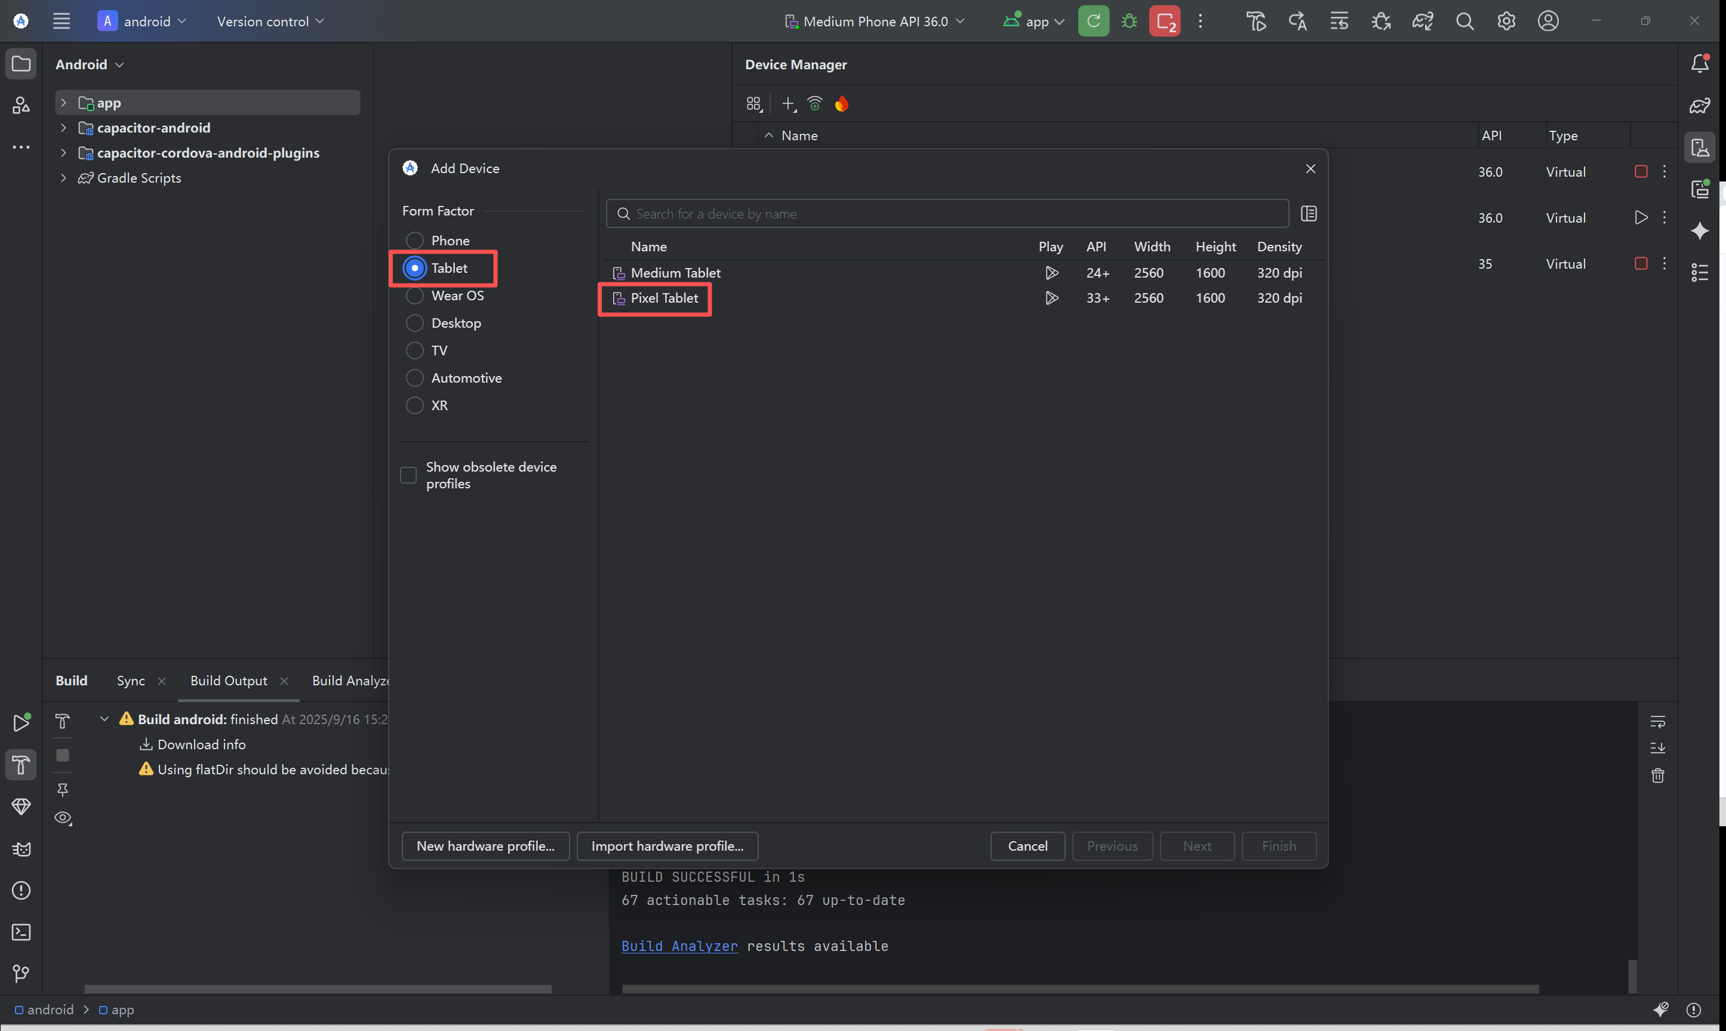Click the details panel toggle beside the search field
This screenshot has height=1031, width=1726.
coord(1308,213)
